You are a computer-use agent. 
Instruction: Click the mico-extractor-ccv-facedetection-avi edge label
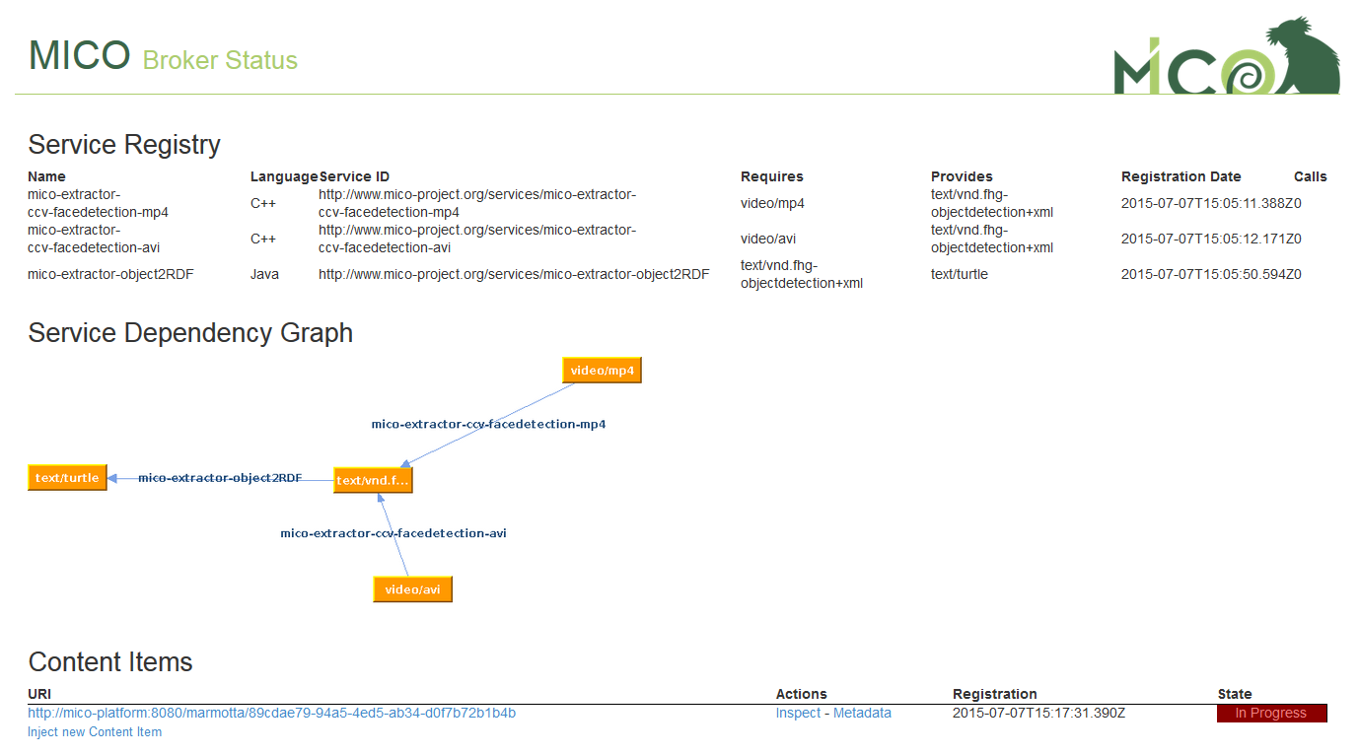coord(393,533)
